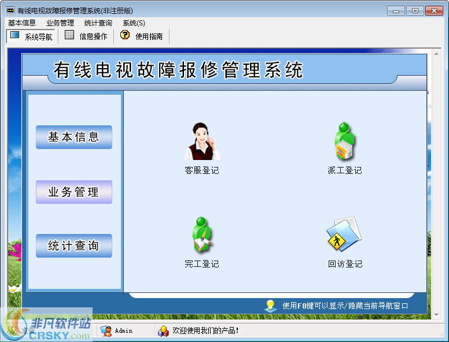
Task: Click the application icon in title bar
Action: pos(10,10)
